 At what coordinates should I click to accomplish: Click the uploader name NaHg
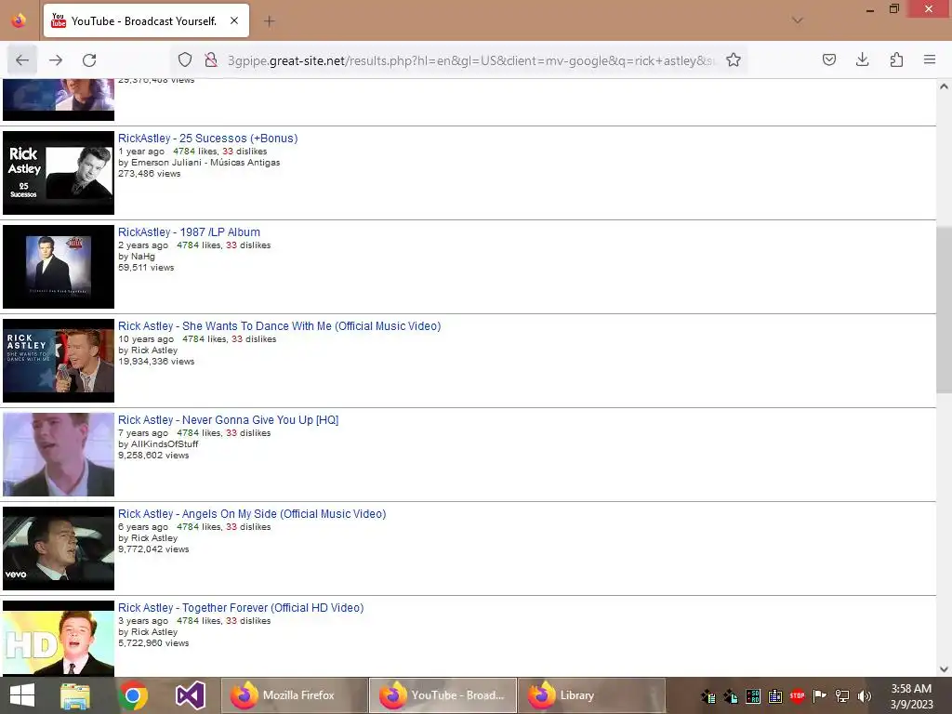(x=142, y=257)
